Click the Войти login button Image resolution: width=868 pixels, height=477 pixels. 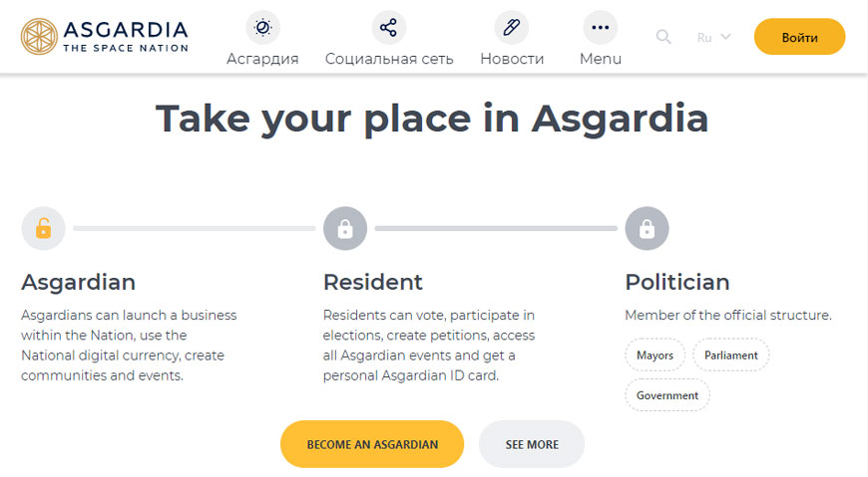(799, 37)
